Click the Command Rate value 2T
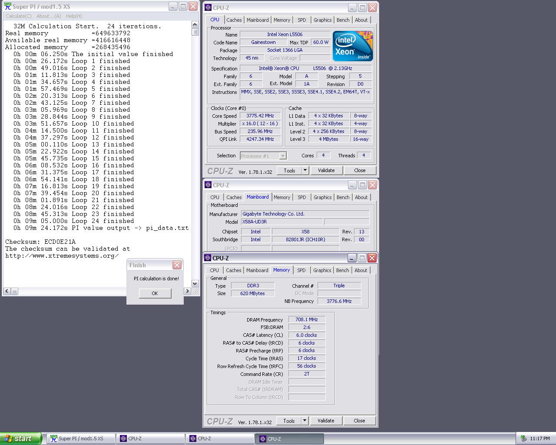This screenshot has height=445, width=556. [x=307, y=374]
